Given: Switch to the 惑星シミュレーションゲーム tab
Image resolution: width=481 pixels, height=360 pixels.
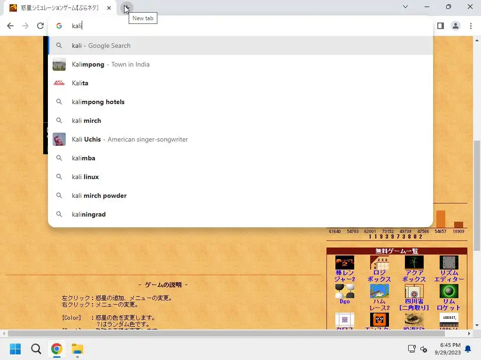Looking at the screenshot, I should (60, 8).
